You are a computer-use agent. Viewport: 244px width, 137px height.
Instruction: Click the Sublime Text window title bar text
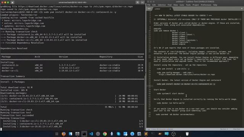(195, 2)
